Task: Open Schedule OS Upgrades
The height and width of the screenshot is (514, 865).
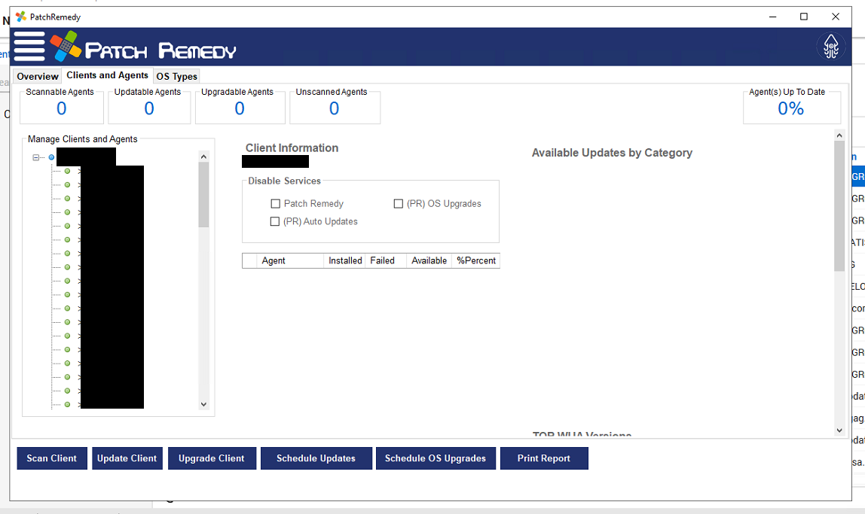Action: click(x=436, y=458)
